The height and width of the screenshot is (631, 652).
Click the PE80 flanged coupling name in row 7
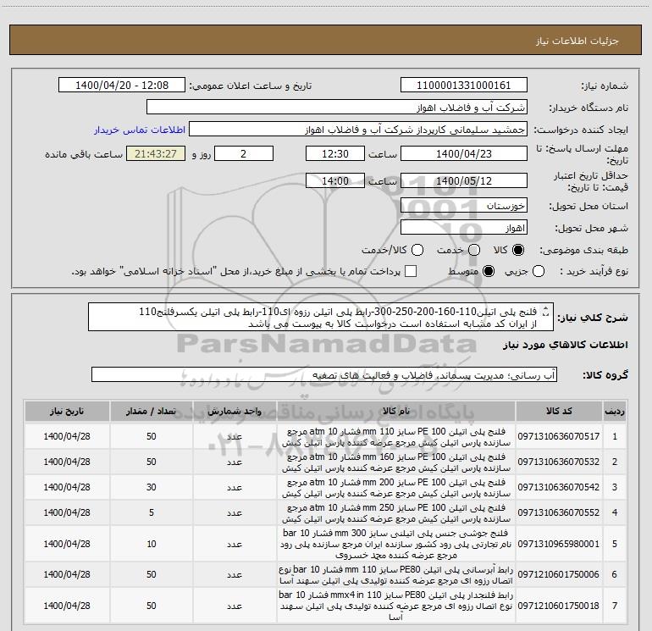396,606
